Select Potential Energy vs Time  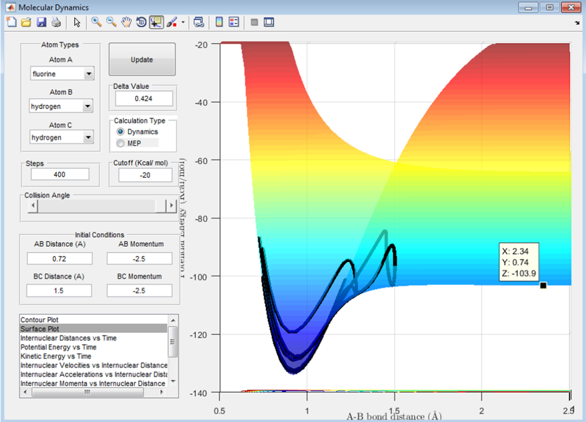pos(93,347)
